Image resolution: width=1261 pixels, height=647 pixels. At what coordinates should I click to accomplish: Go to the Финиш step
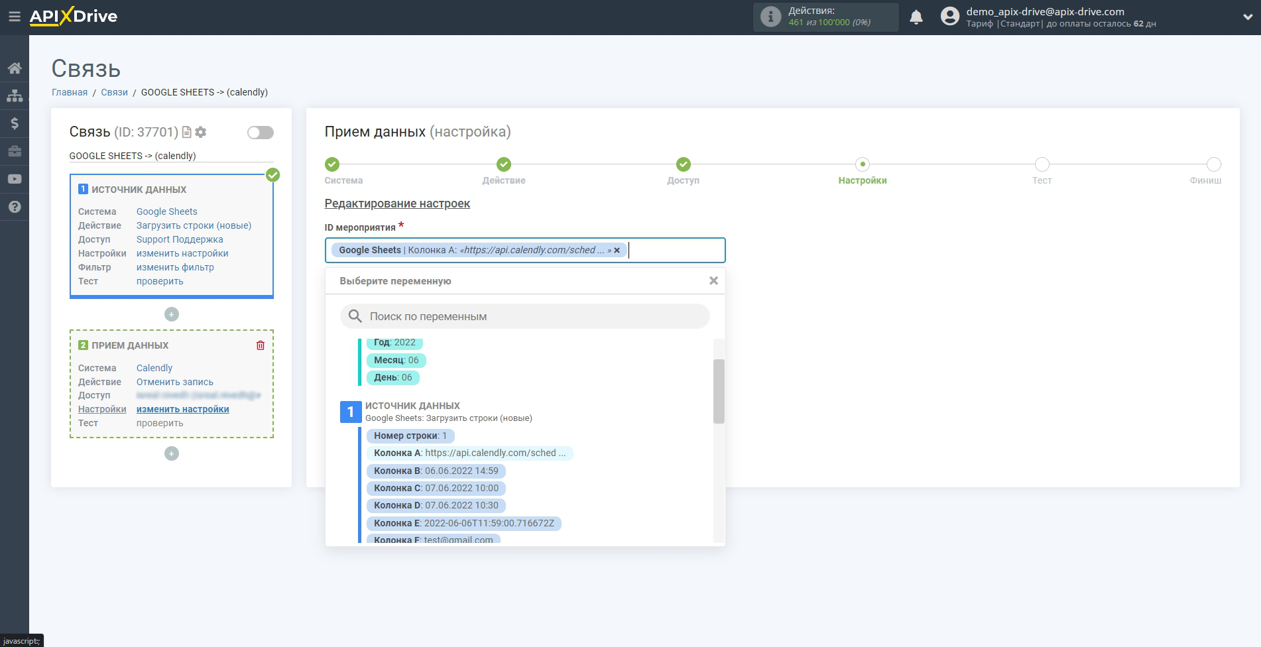pos(1214,164)
